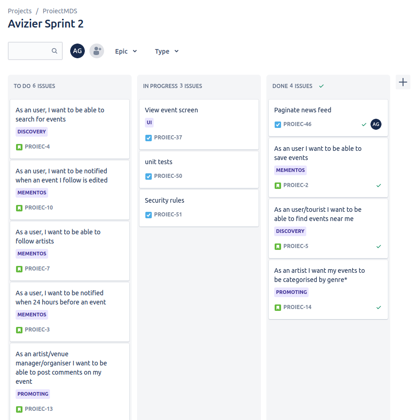420x420 pixels.
Task: Click MEMENTOS epic label on PROIEC-10 card
Action: (x=32, y=193)
